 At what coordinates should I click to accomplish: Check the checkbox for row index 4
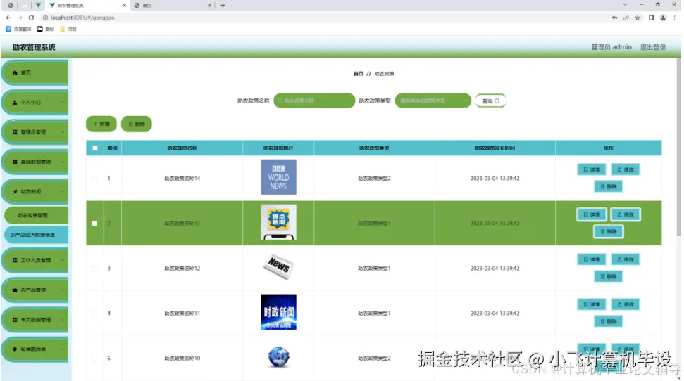(94, 313)
